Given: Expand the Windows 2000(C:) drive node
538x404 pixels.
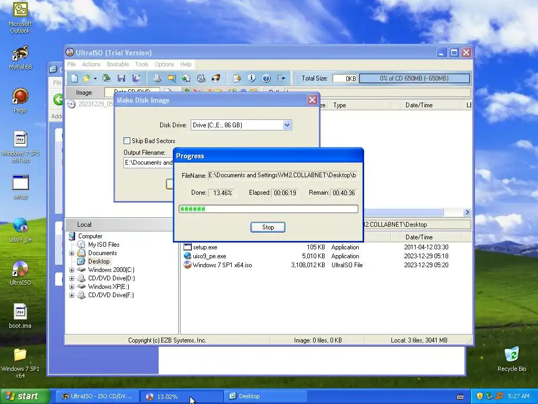Looking at the screenshot, I should [71, 270].
